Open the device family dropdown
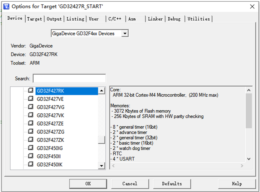260x192 pixels. click(125, 33)
